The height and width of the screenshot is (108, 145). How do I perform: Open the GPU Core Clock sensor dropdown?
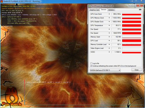coord(109,14)
